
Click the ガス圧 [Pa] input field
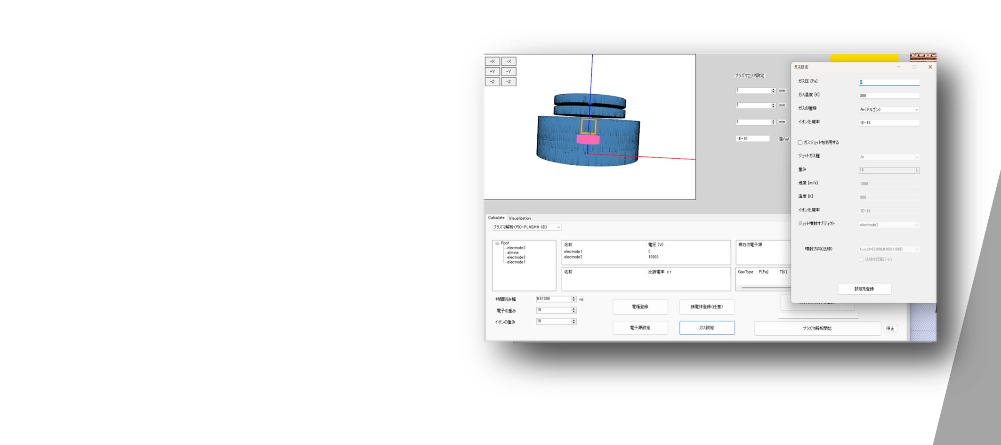tap(889, 82)
